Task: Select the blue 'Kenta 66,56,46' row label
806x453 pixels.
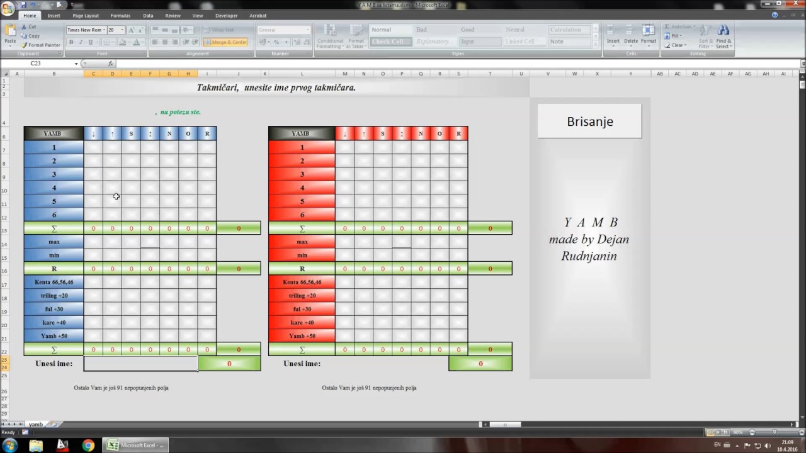Action: [x=54, y=282]
